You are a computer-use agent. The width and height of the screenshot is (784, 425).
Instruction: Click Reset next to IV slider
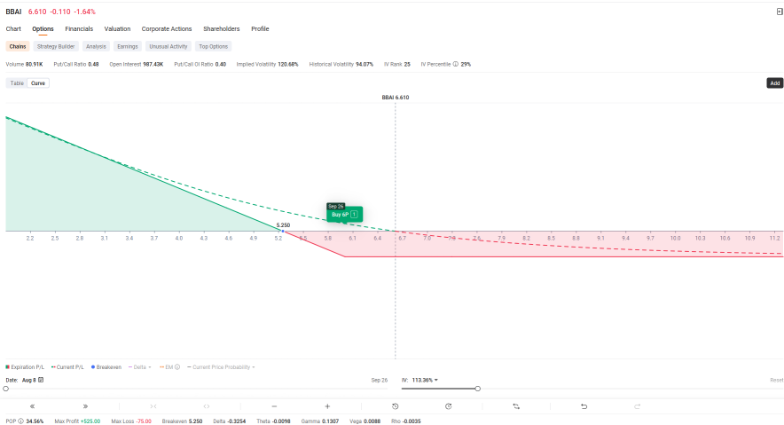777,380
